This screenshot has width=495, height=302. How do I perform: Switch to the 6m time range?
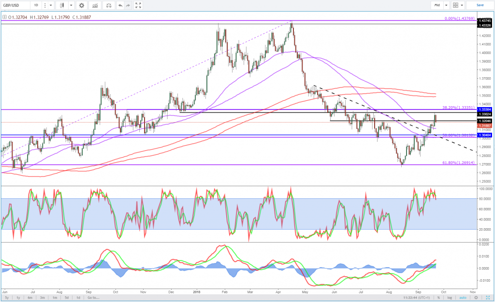(30, 298)
